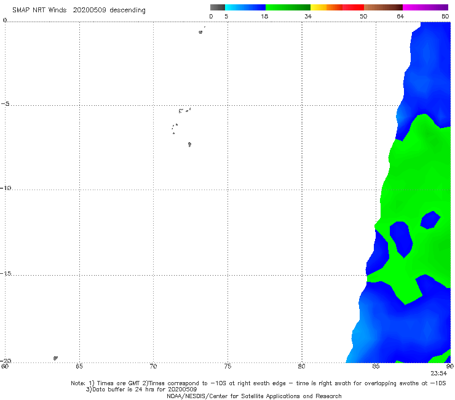
Task: Click the 'Data buffer is 24 hrs' note
Action: [x=141, y=390]
